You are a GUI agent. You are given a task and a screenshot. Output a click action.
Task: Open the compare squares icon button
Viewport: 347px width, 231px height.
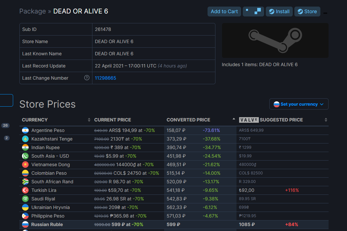tap(253, 12)
